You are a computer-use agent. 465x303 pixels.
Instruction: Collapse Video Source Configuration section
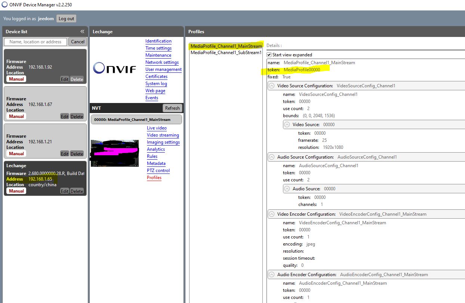(x=272, y=86)
